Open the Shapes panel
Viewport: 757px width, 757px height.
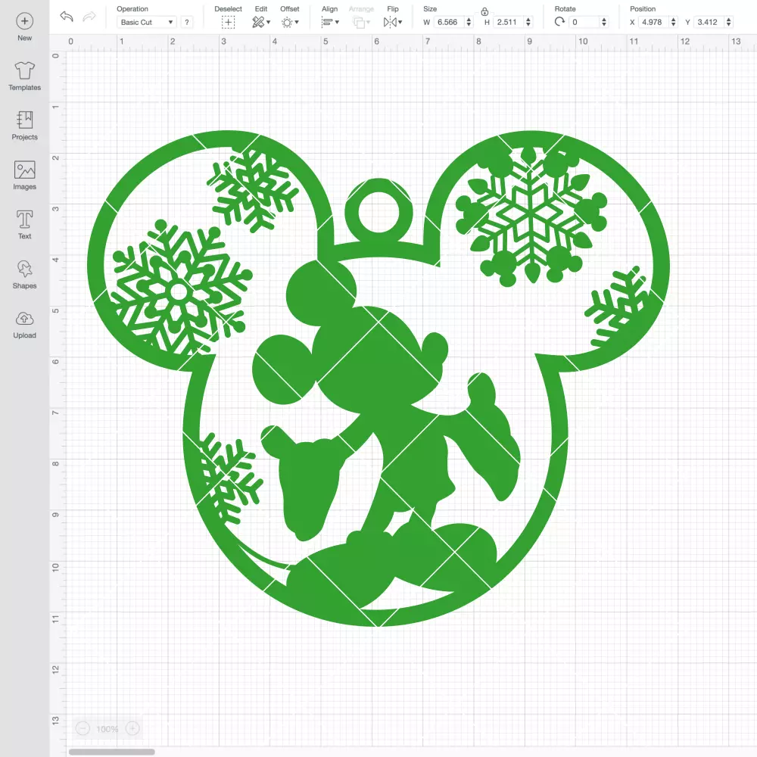coord(25,274)
